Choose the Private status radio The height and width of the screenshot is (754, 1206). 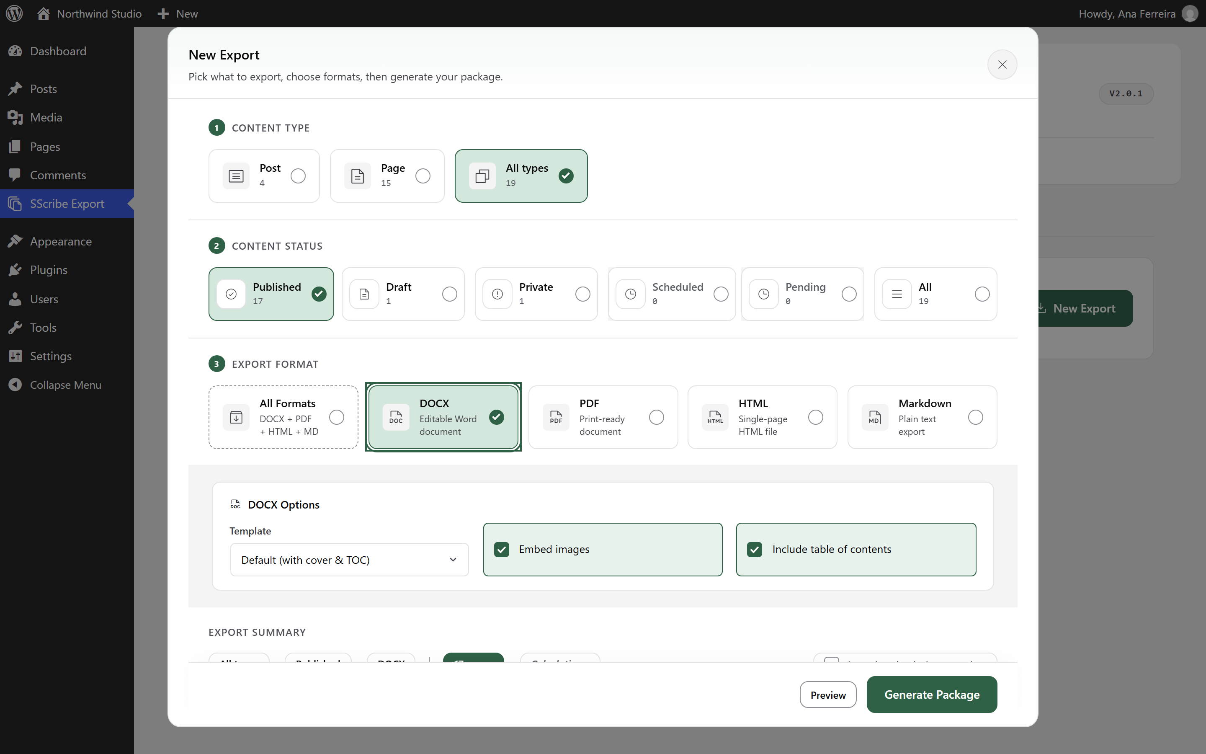[x=582, y=294]
